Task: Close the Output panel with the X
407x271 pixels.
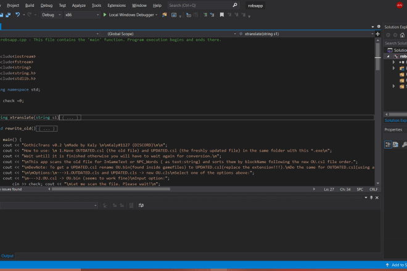Action: [x=377, y=198]
